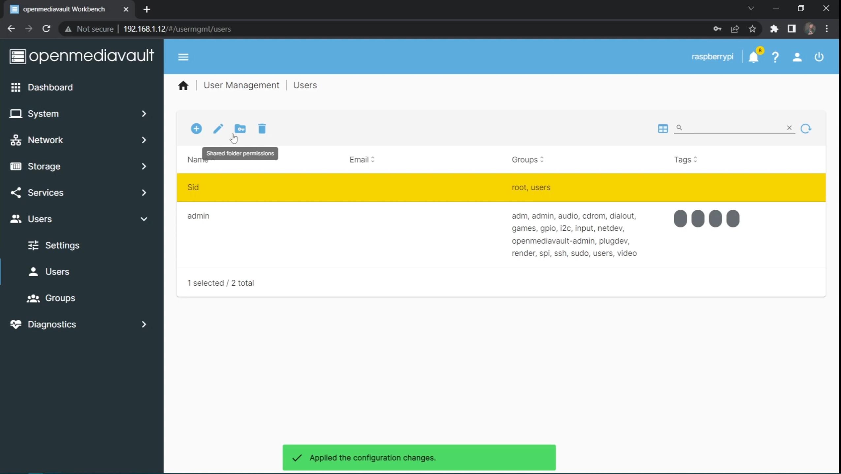Click the delete trash icon
The width and height of the screenshot is (841, 474).
click(x=262, y=129)
